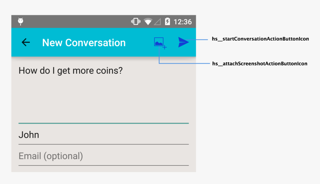This screenshot has height=184, width=320.
Task: Click the name field containing John
Action: 104,135
